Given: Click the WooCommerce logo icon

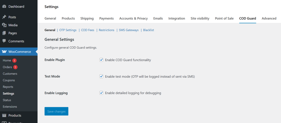Looking at the screenshot, I should 4,52.
